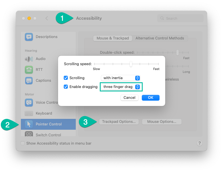Image resolution: width=223 pixels, height=172 pixels.
Task: Open help with the question mark button
Action: 200,143
